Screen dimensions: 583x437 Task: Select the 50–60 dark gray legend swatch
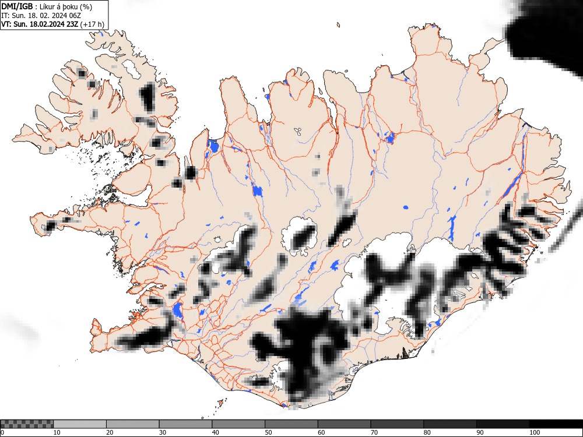tap(291, 424)
